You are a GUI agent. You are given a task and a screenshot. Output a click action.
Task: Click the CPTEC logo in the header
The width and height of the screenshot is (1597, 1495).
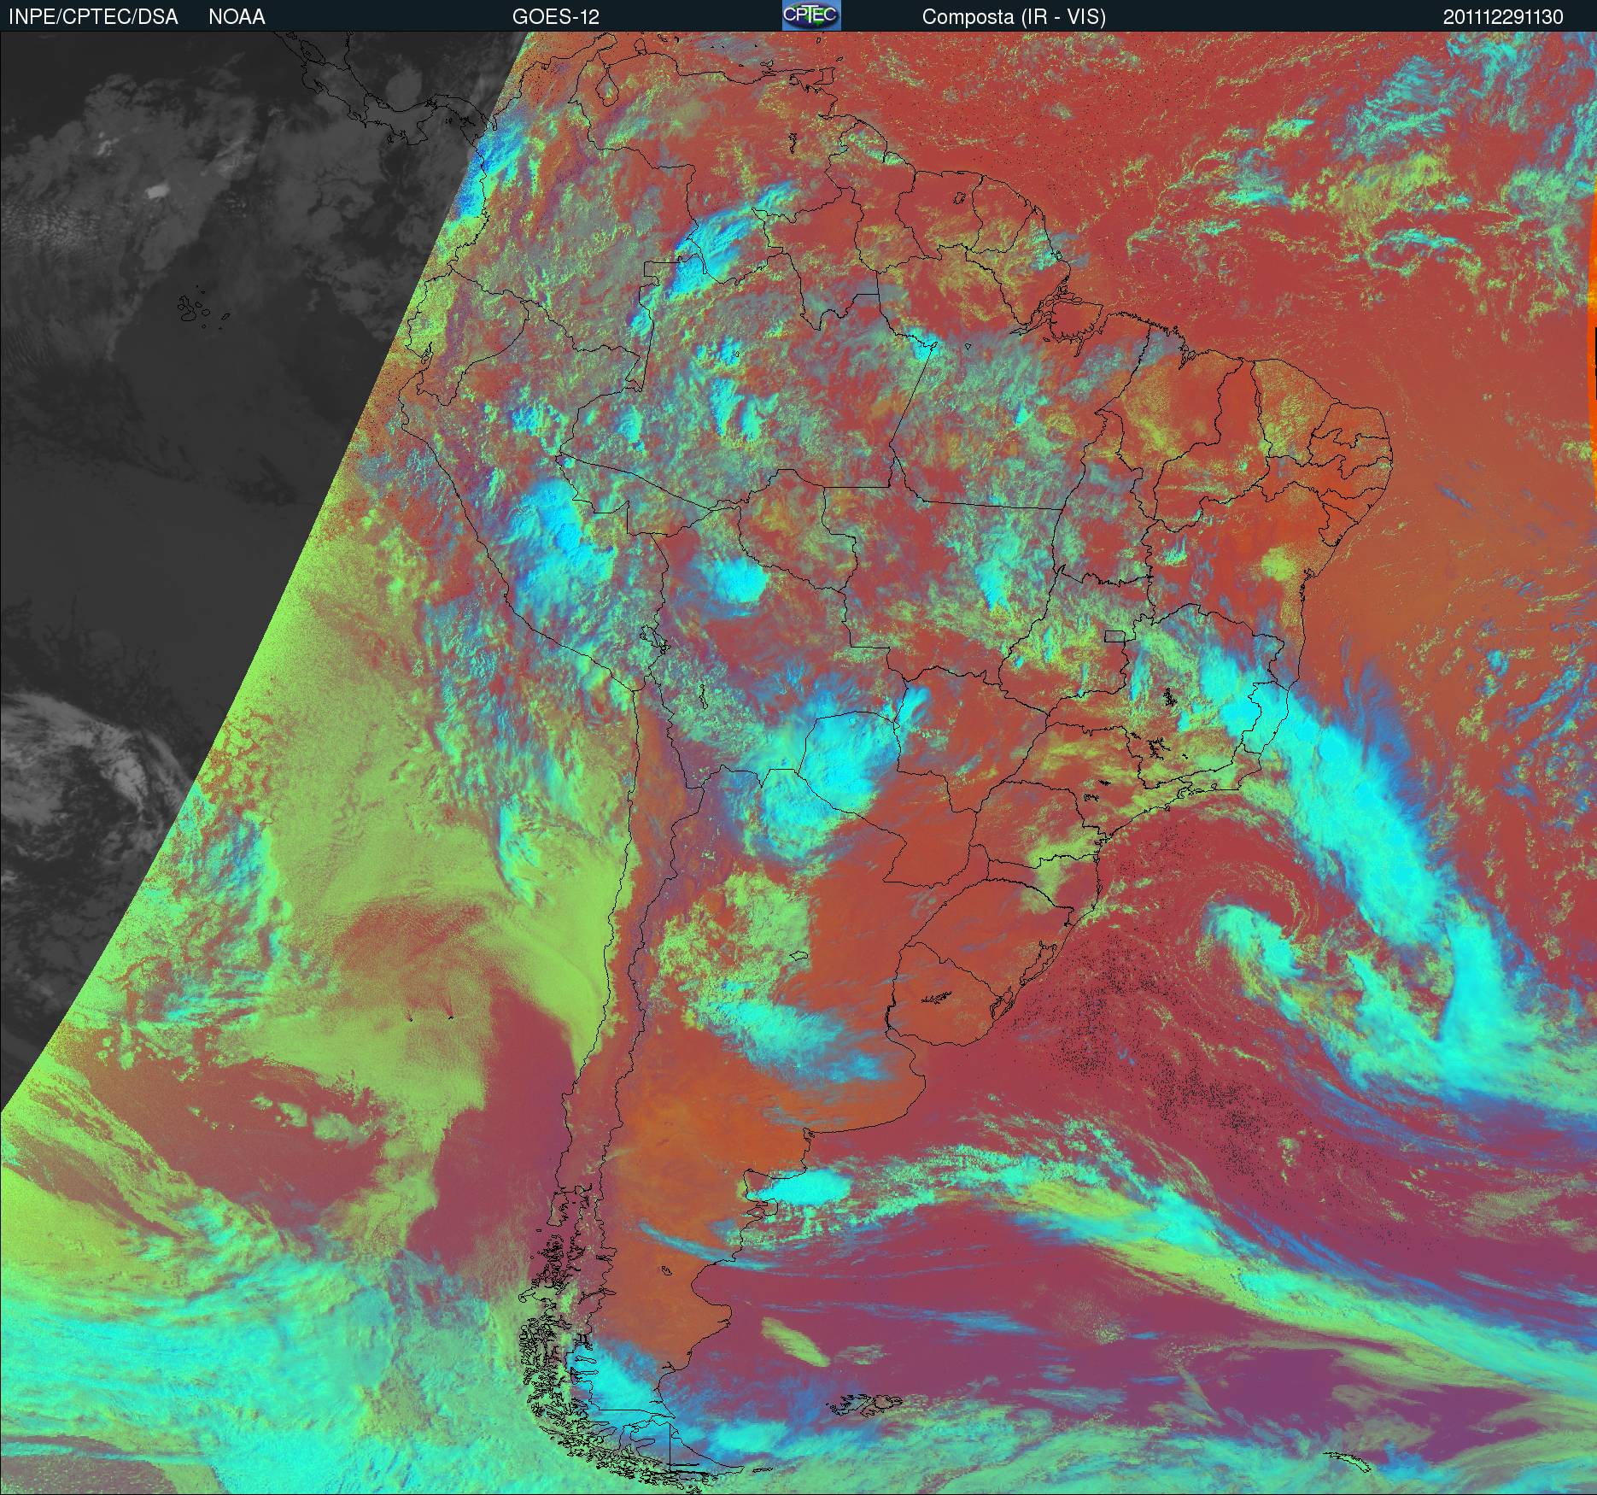811,15
